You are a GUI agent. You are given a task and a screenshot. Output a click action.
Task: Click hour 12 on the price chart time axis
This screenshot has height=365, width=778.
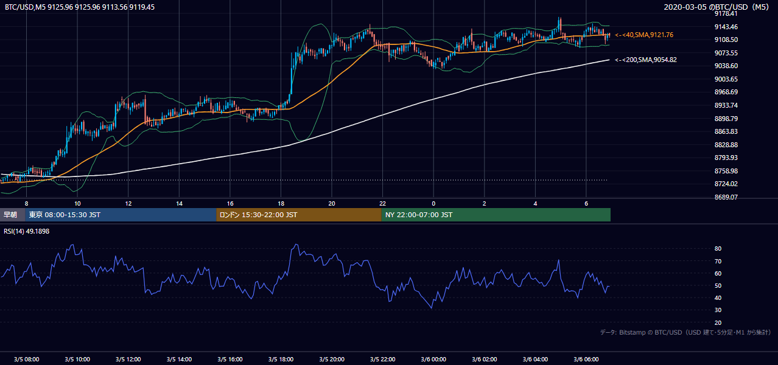[128, 203]
